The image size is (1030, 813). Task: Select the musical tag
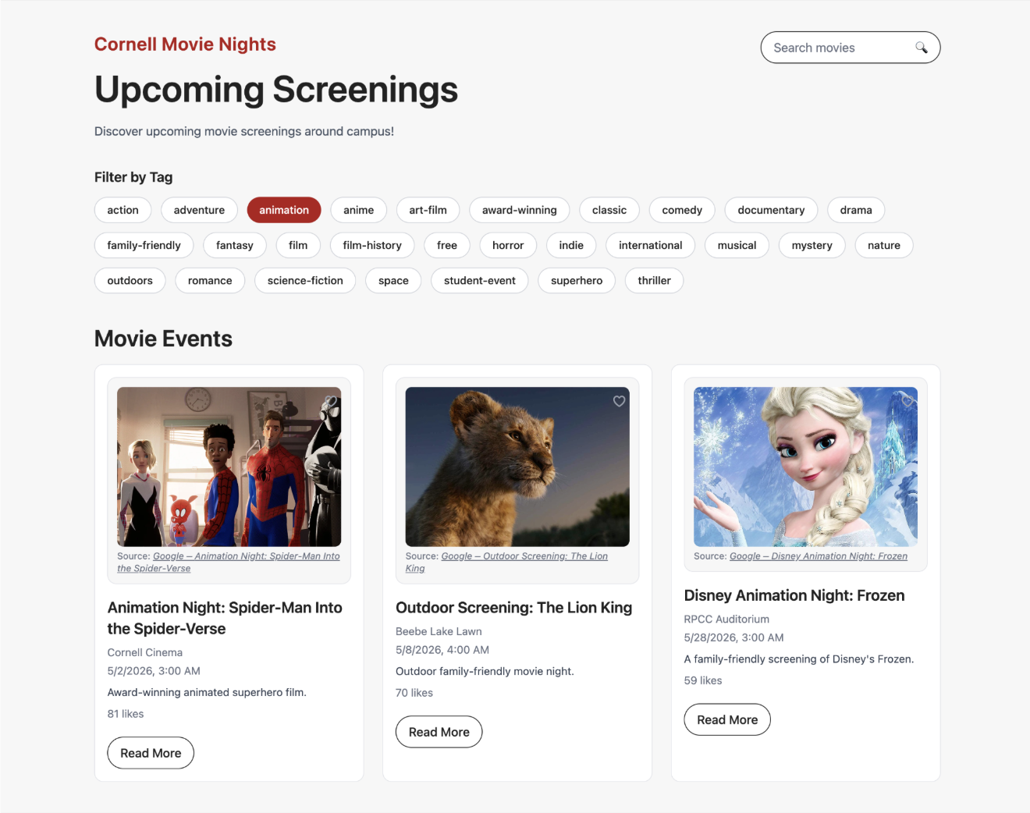click(x=737, y=245)
